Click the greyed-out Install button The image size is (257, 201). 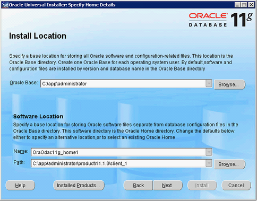point(202,185)
